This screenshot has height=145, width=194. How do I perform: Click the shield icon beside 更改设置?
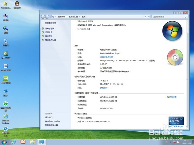[168, 97]
